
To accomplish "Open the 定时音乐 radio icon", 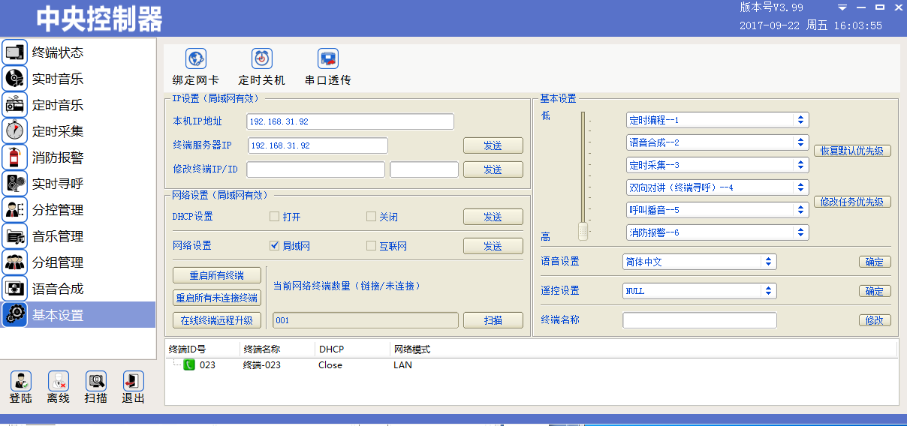I will 14,105.
